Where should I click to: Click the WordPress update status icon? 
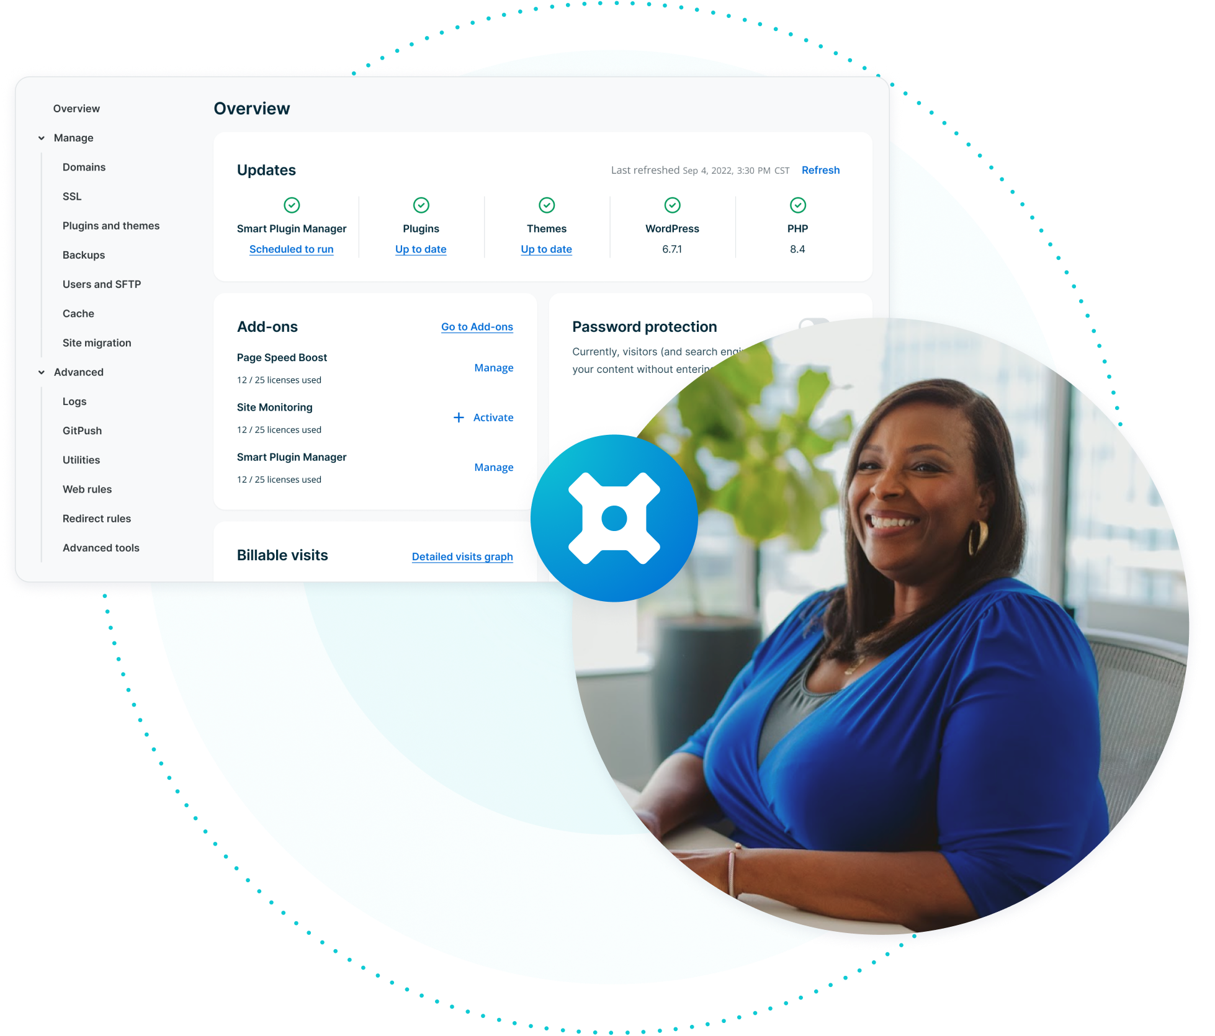coord(672,205)
